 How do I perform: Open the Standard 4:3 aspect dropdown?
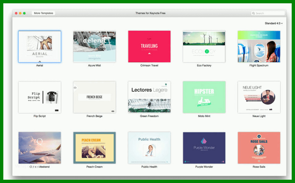(x=274, y=23)
